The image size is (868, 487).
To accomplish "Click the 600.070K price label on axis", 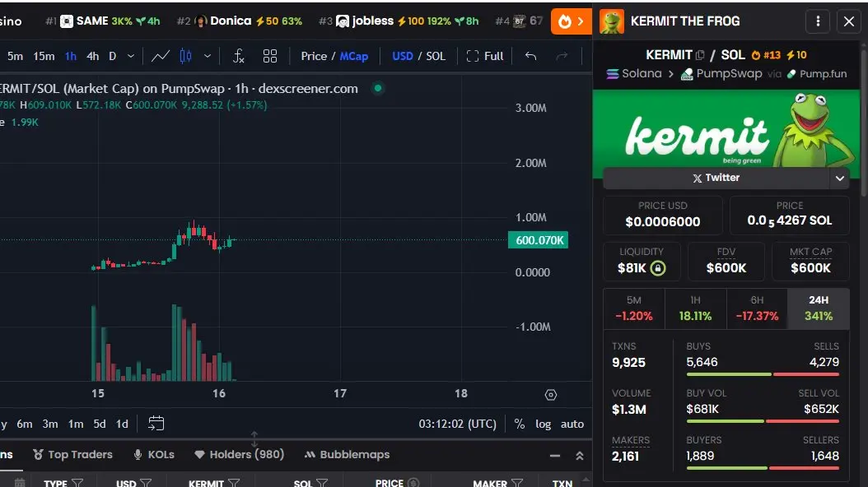I will click(538, 240).
